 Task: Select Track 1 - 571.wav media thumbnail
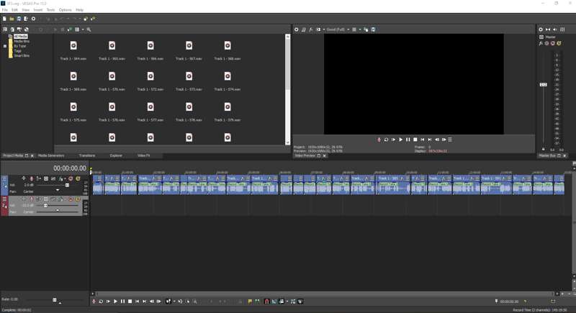pos(112,76)
